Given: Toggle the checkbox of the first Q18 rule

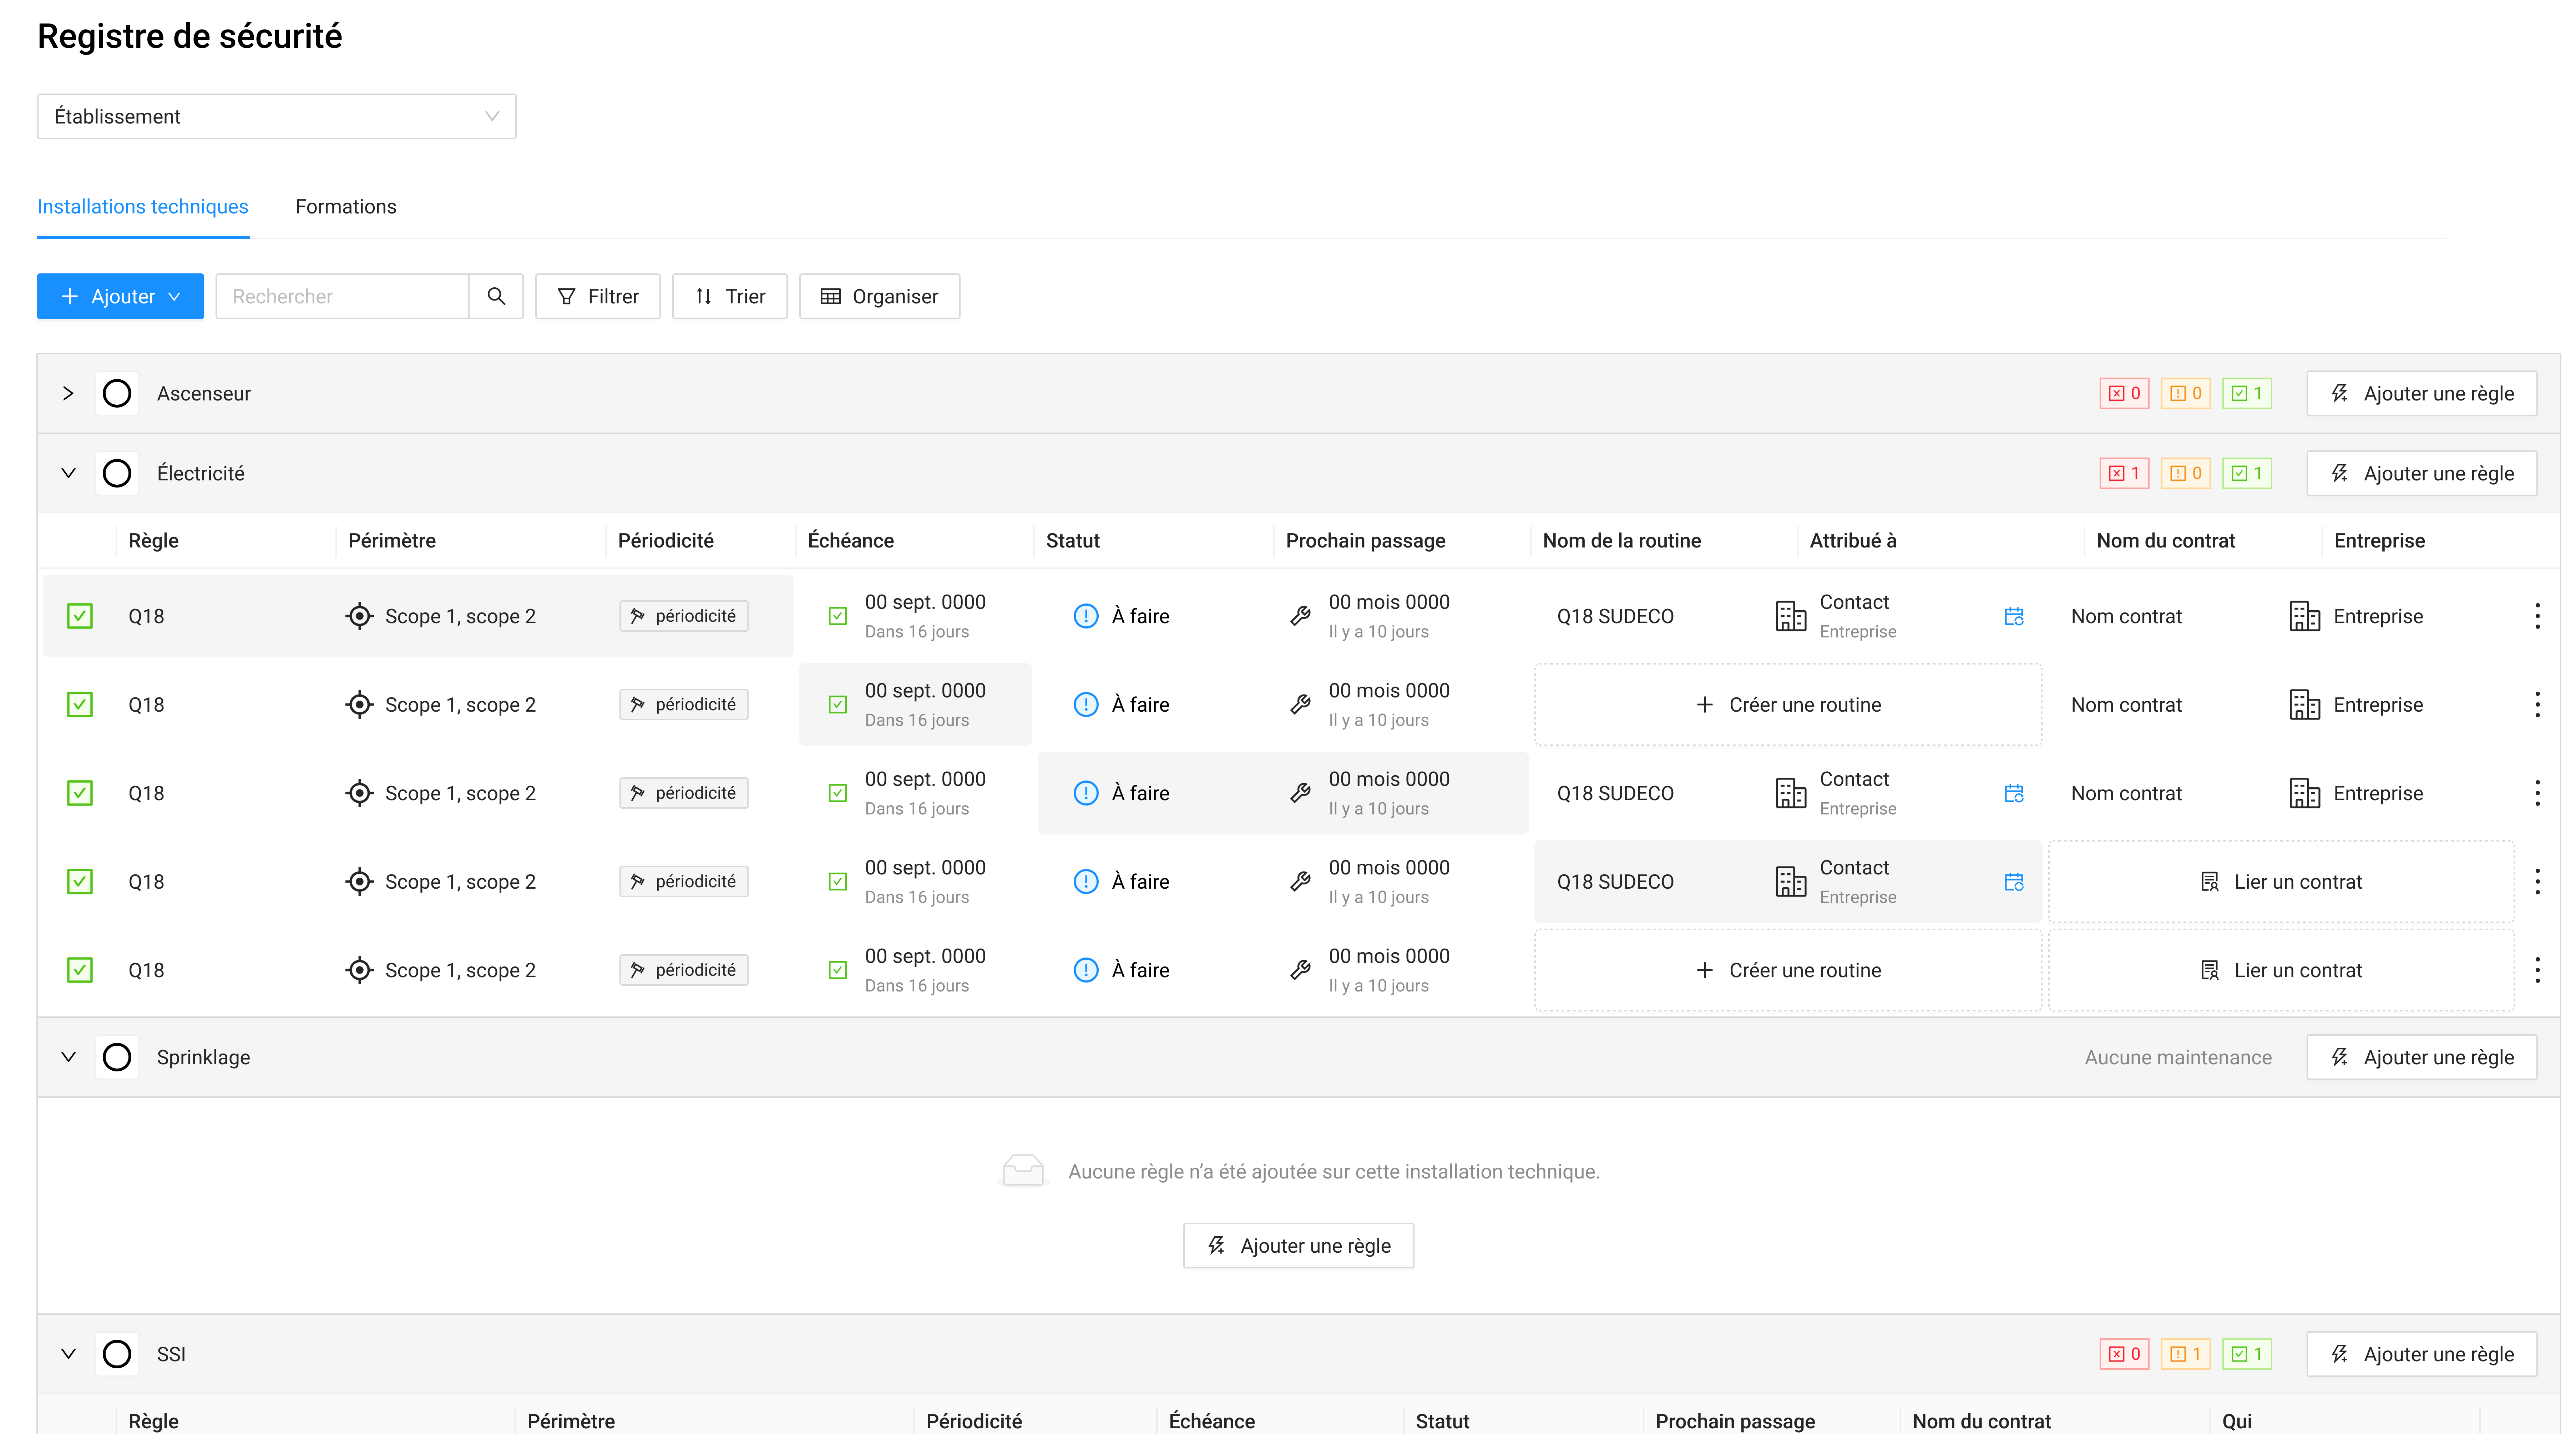Looking at the screenshot, I should point(80,616).
